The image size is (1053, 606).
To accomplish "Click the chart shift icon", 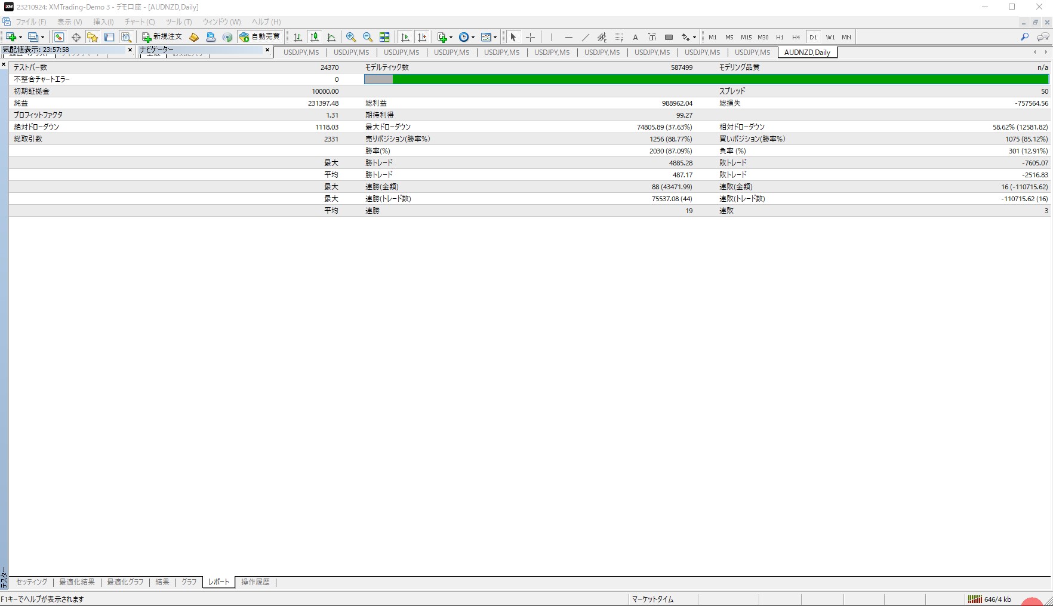I will pyautogui.click(x=422, y=37).
